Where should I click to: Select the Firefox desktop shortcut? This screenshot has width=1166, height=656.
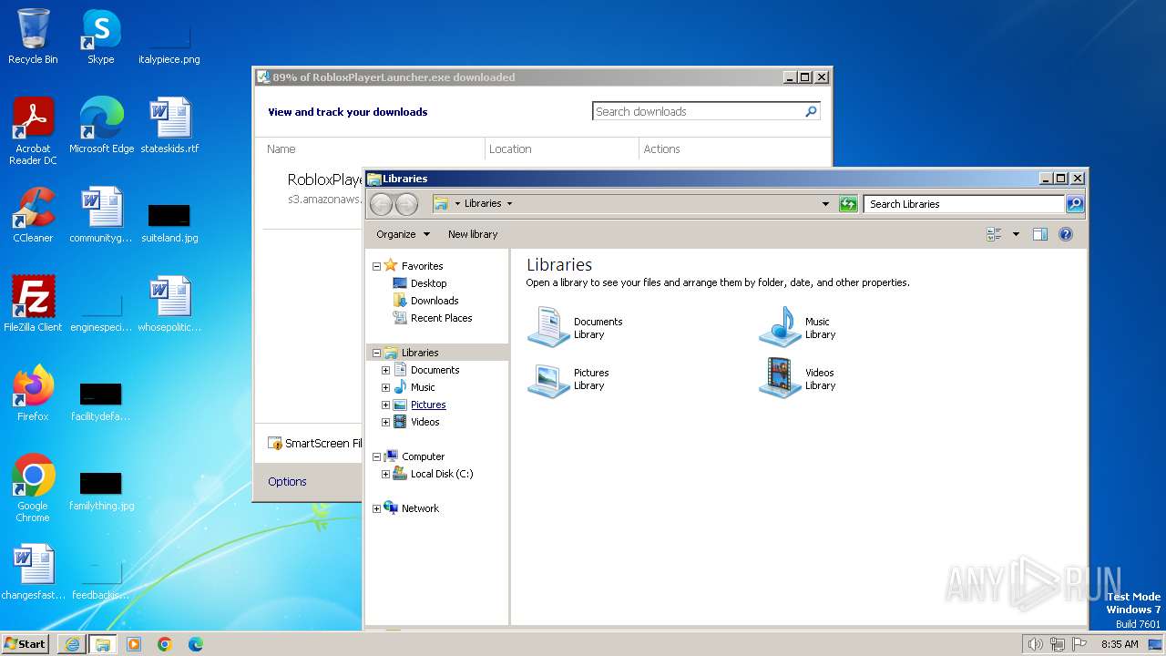[33, 394]
